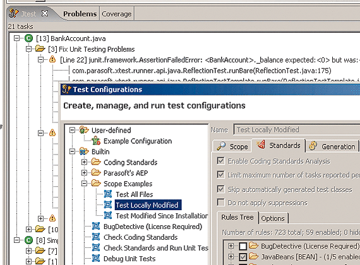Select Debug Unit Tests configuration
The width and height of the screenshot is (360, 265).
tap(129, 259)
